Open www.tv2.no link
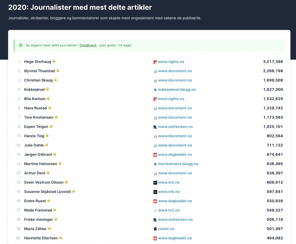The height and width of the screenshot is (244, 296). [x=169, y=210]
